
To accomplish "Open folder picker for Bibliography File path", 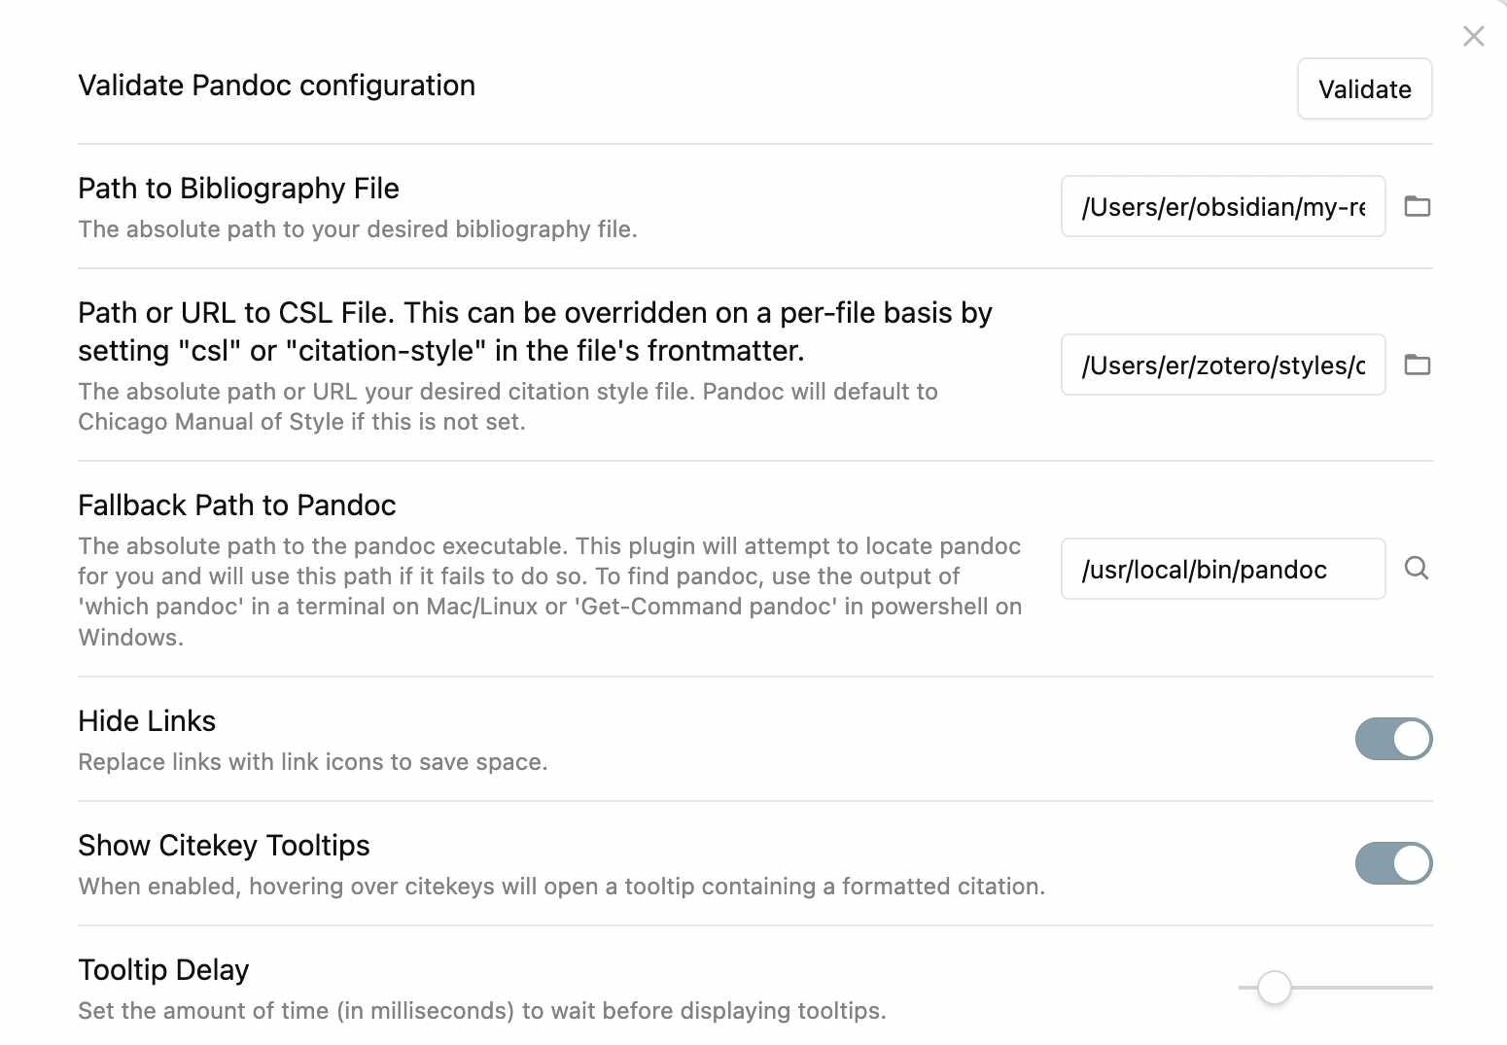I will coord(1417,206).
